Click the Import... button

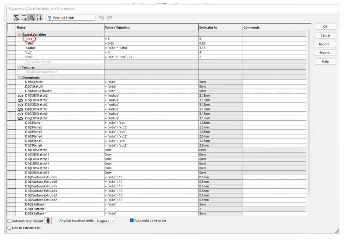coord(325,44)
